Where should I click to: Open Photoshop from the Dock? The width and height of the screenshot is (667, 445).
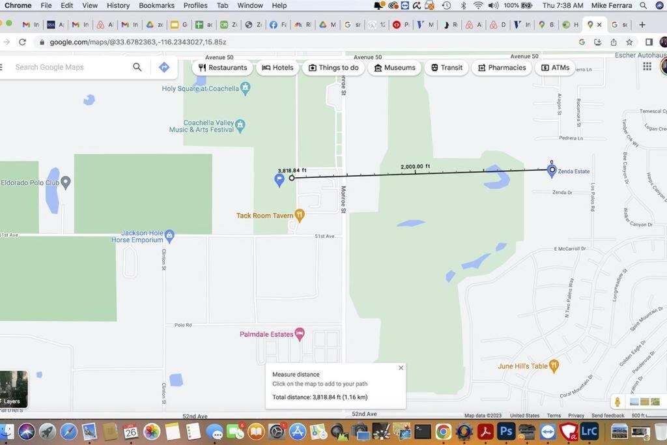[x=505, y=431]
